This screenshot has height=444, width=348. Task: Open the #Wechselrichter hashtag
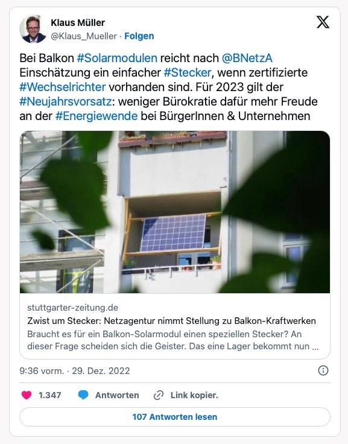(x=63, y=87)
